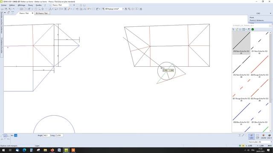Choose Point from the CAO list
This screenshot has width=273, height=153.
point(252,17)
